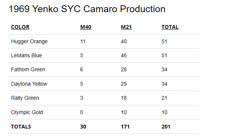Click the TOTAL column header

pyautogui.click(x=170, y=27)
